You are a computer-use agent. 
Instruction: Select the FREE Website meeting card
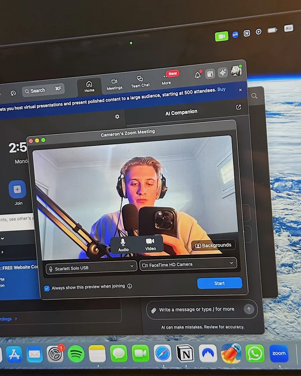tap(19, 280)
